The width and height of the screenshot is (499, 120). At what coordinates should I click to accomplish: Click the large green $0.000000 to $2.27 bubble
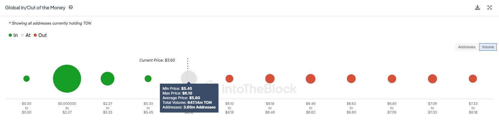[67, 79]
